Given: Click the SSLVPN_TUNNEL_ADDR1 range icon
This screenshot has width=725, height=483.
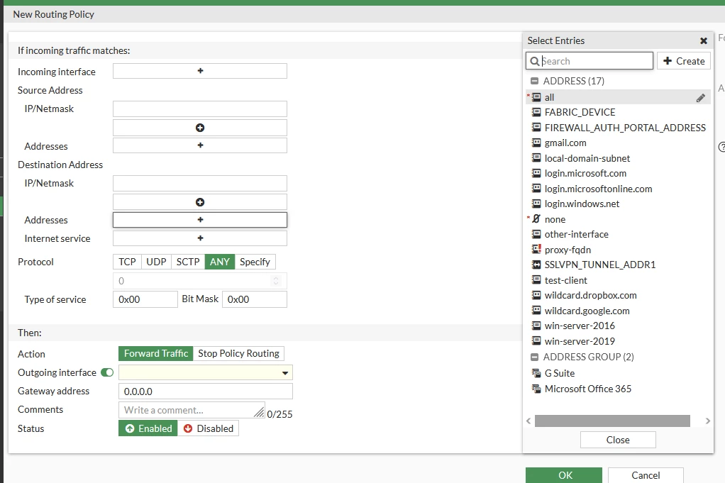Looking at the screenshot, I should (536, 265).
